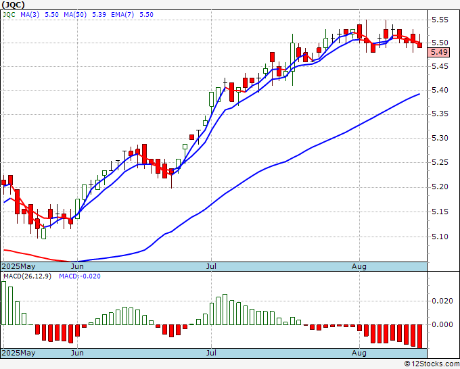
Task: Click the highlighted 5.49 current price tag
Action: [438, 53]
